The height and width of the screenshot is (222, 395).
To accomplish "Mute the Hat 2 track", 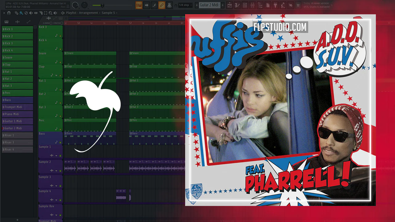I will coord(60,102).
